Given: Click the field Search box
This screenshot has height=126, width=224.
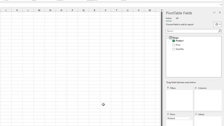Looking at the screenshot, I should [194, 31].
